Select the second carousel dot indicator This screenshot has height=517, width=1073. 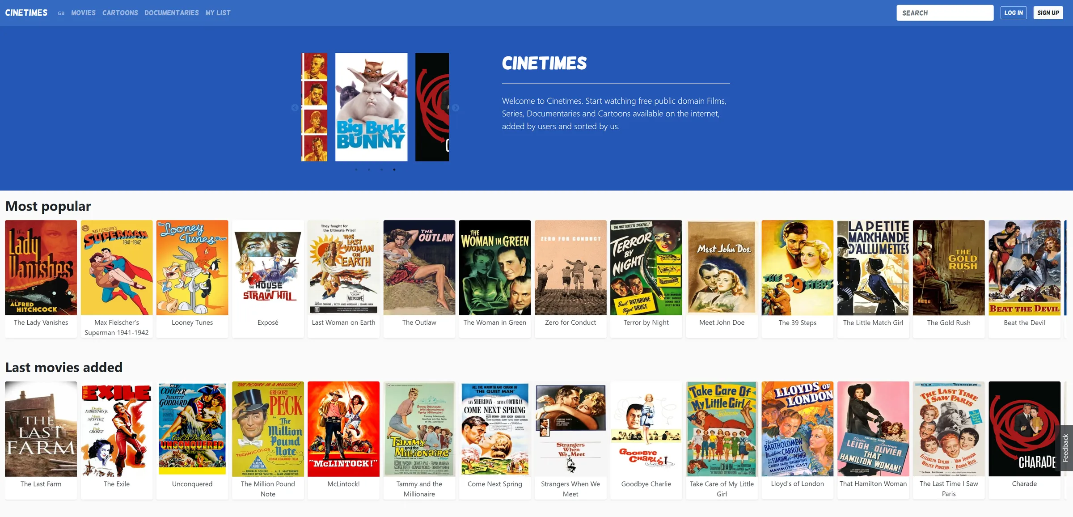[369, 170]
